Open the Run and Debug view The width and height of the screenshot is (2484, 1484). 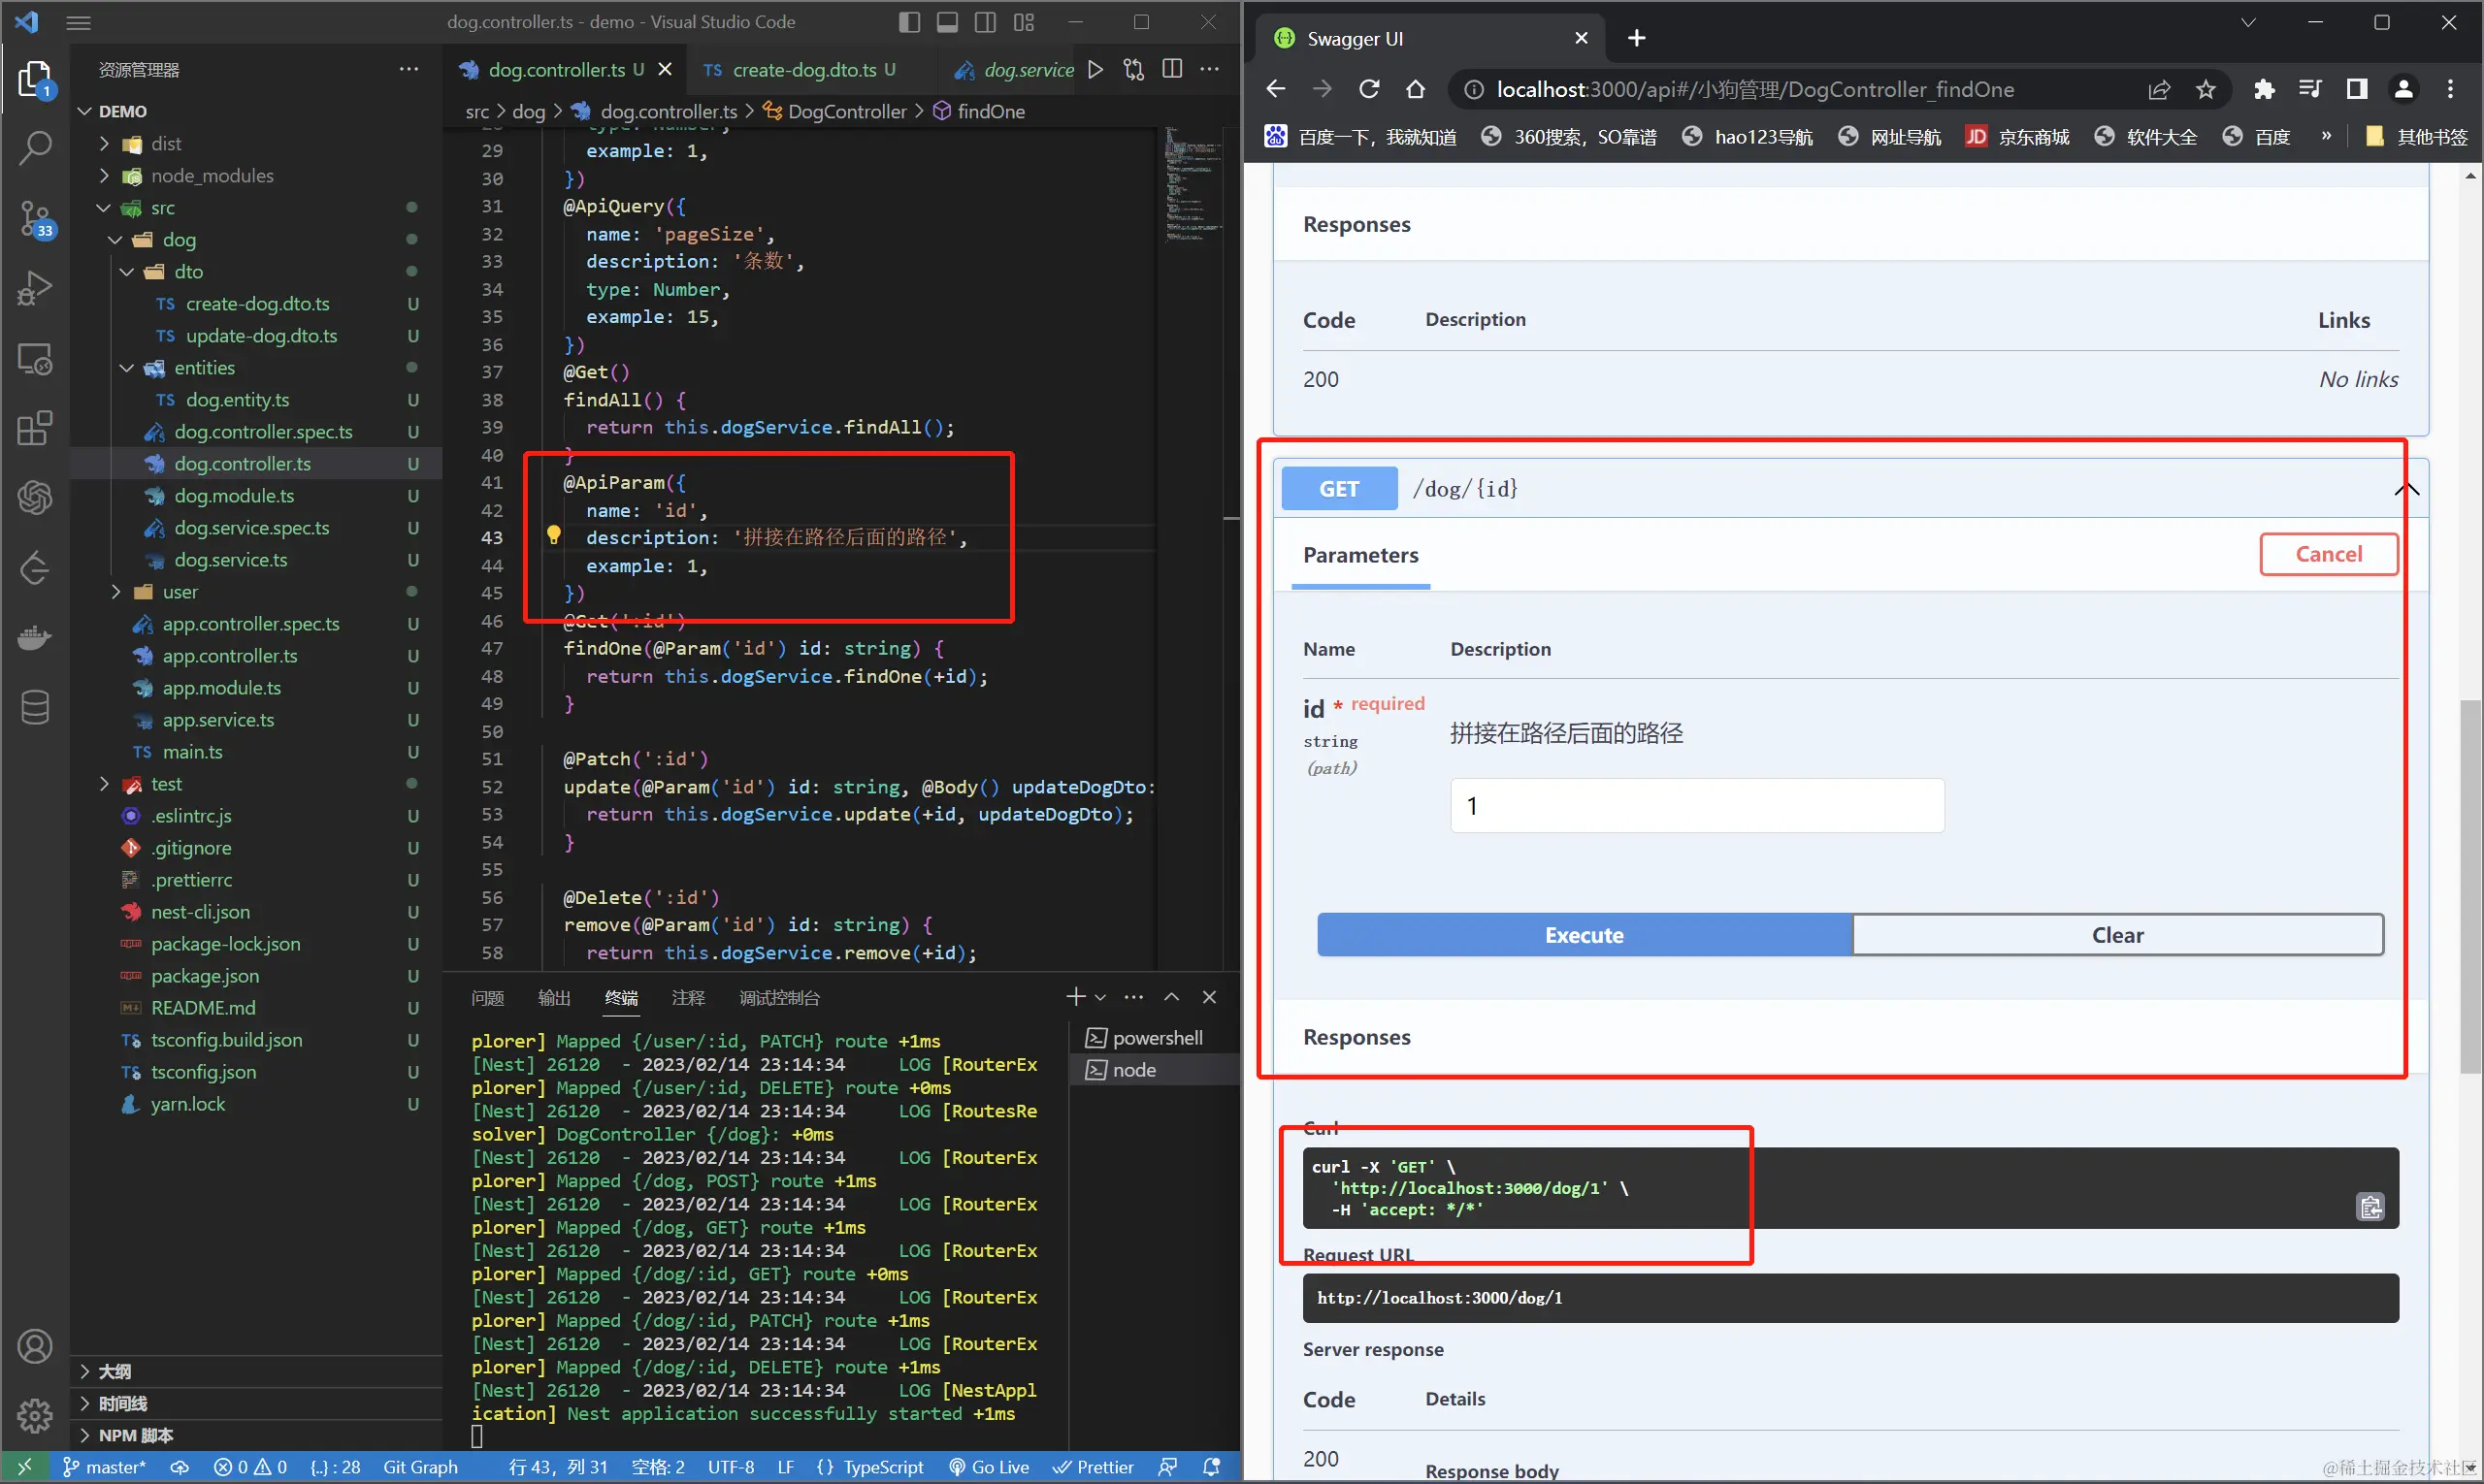(35, 288)
